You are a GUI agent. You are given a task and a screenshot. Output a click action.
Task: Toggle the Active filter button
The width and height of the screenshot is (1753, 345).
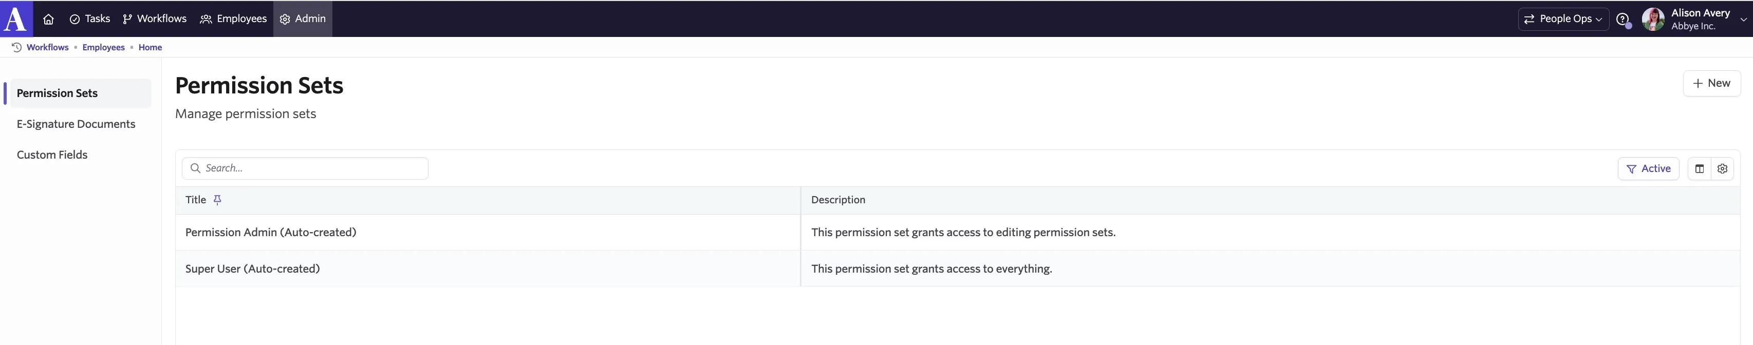click(1648, 169)
